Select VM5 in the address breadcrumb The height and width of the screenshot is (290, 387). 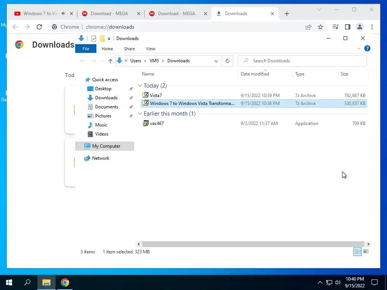pyautogui.click(x=154, y=61)
